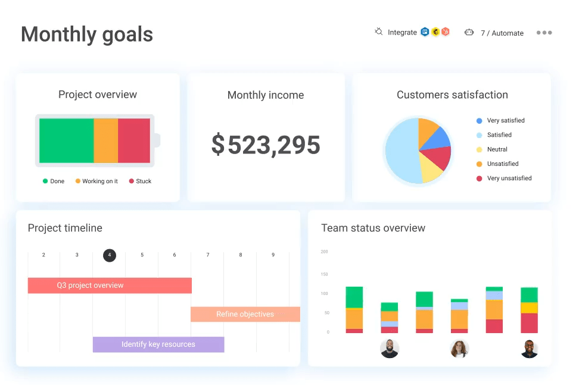This screenshot has height=389, width=579.
Task: Open the Q3 project overview timeline bar
Action: click(x=110, y=286)
